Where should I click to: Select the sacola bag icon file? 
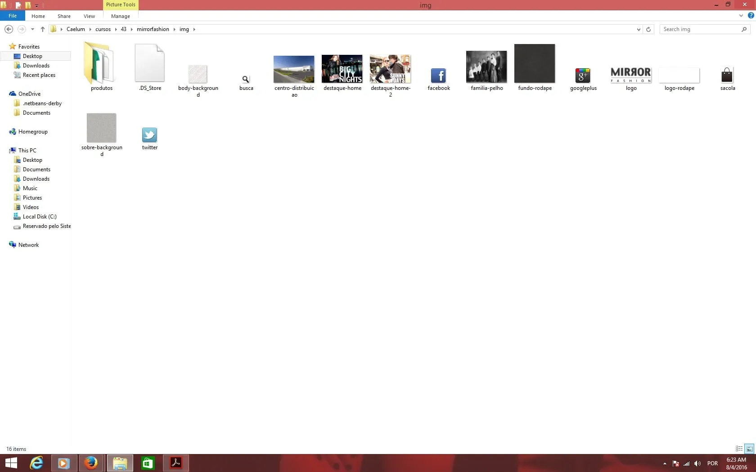point(727,75)
